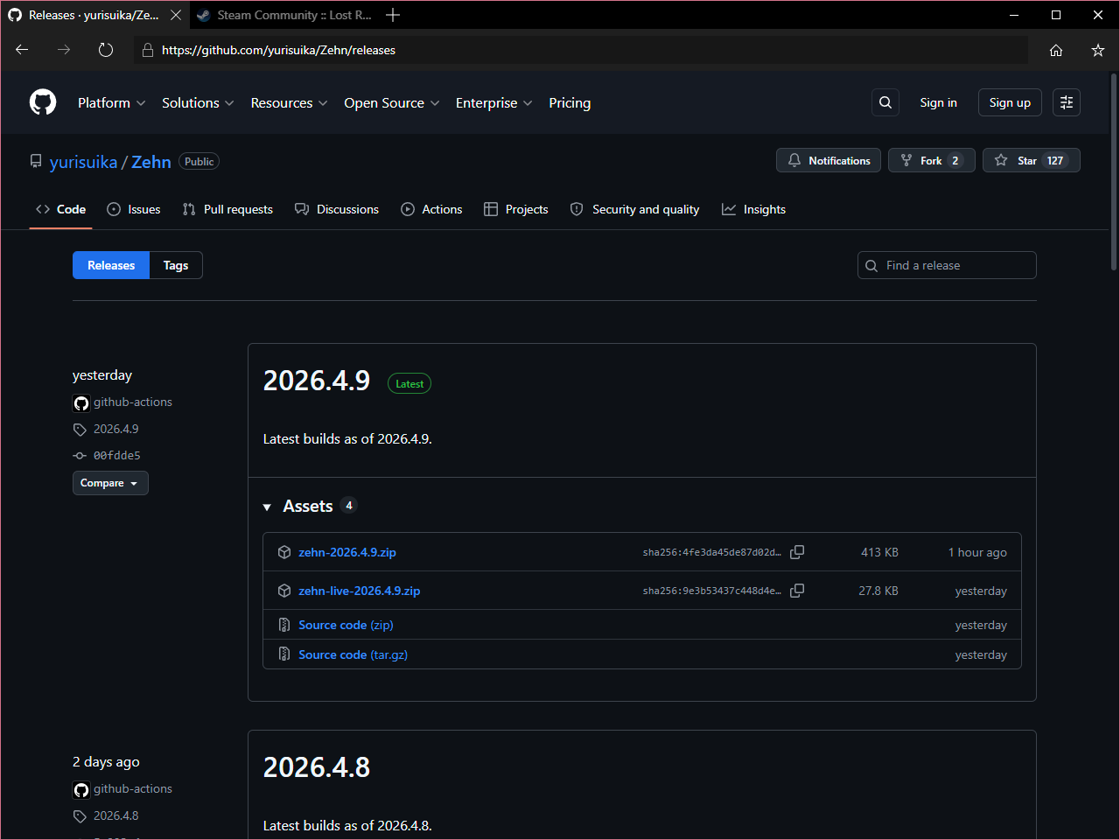Screen dimensions: 1120x840
Task: Click the browser back arrow
Action: (x=22, y=50)
